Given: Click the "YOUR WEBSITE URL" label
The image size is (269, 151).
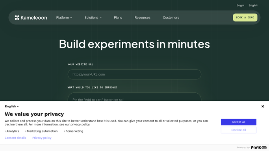Looking at the screenshot, I should click(80, 64).
